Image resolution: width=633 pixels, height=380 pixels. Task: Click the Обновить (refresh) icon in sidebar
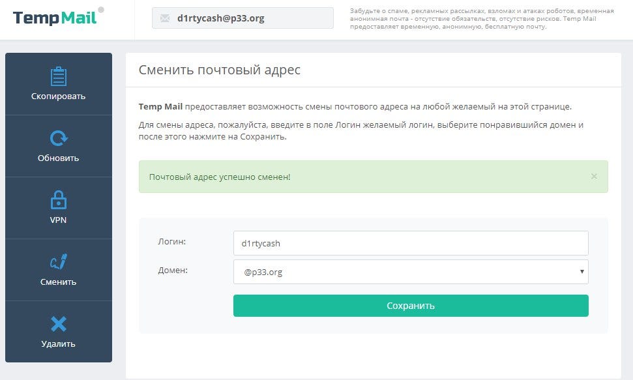[x=59, y=137]
